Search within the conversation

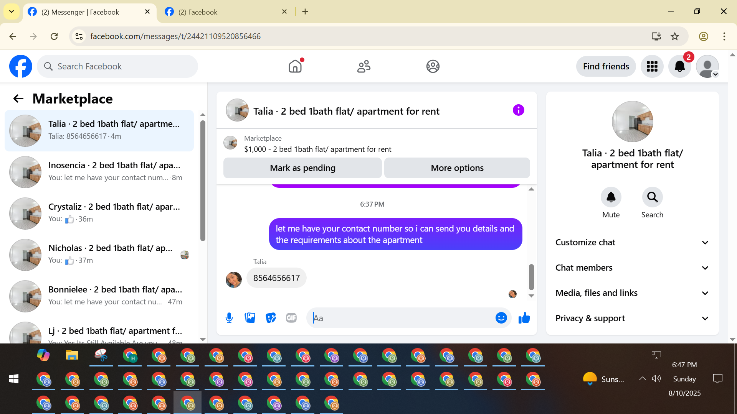click(x=652, y=197)
